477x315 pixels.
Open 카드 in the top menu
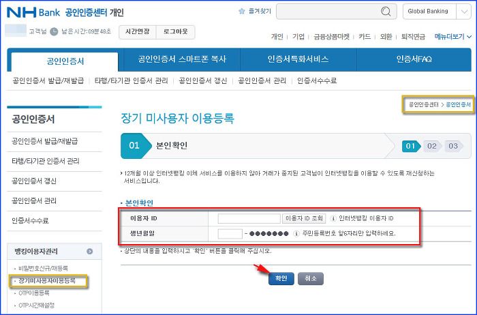tap(365, 37)
